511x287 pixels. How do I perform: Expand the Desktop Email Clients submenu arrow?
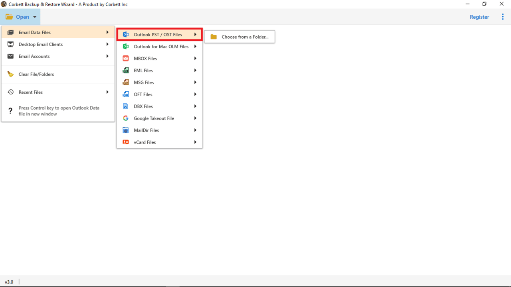pyautogui.click(x=107, y=44)
